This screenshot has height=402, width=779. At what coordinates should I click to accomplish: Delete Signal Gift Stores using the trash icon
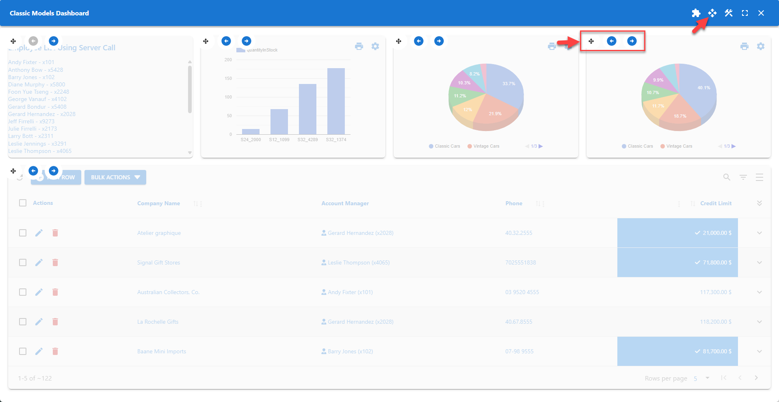pos(55,262)
